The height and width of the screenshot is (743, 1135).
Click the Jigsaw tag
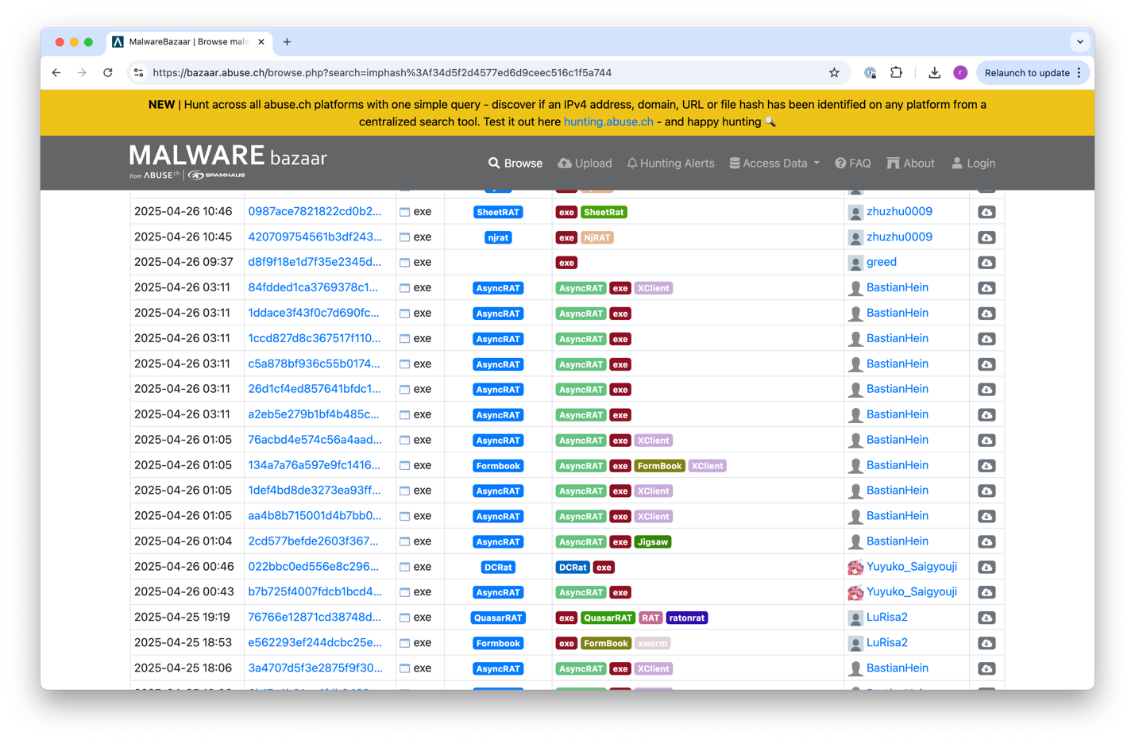[x=653, y=542]
